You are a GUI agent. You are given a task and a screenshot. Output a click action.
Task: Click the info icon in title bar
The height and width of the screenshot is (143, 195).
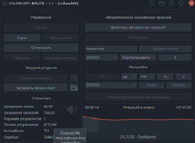[152, 3]
